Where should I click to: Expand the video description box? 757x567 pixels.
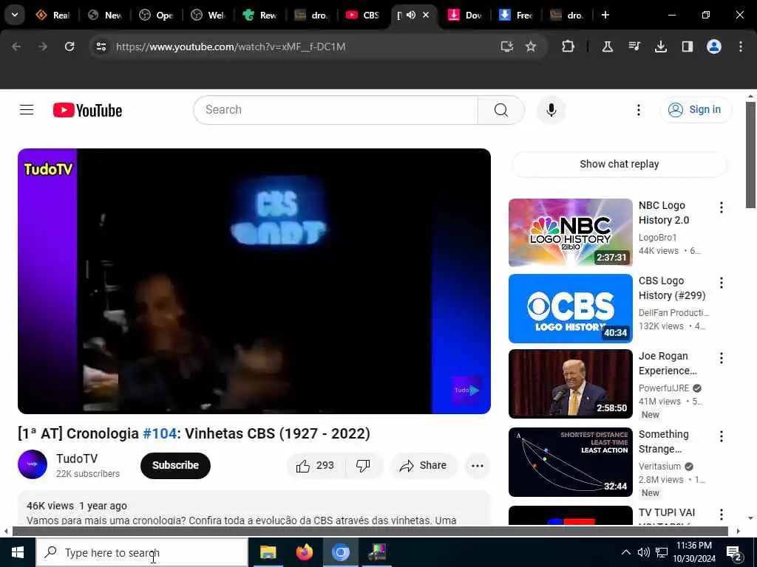click(x=254, y=508)
